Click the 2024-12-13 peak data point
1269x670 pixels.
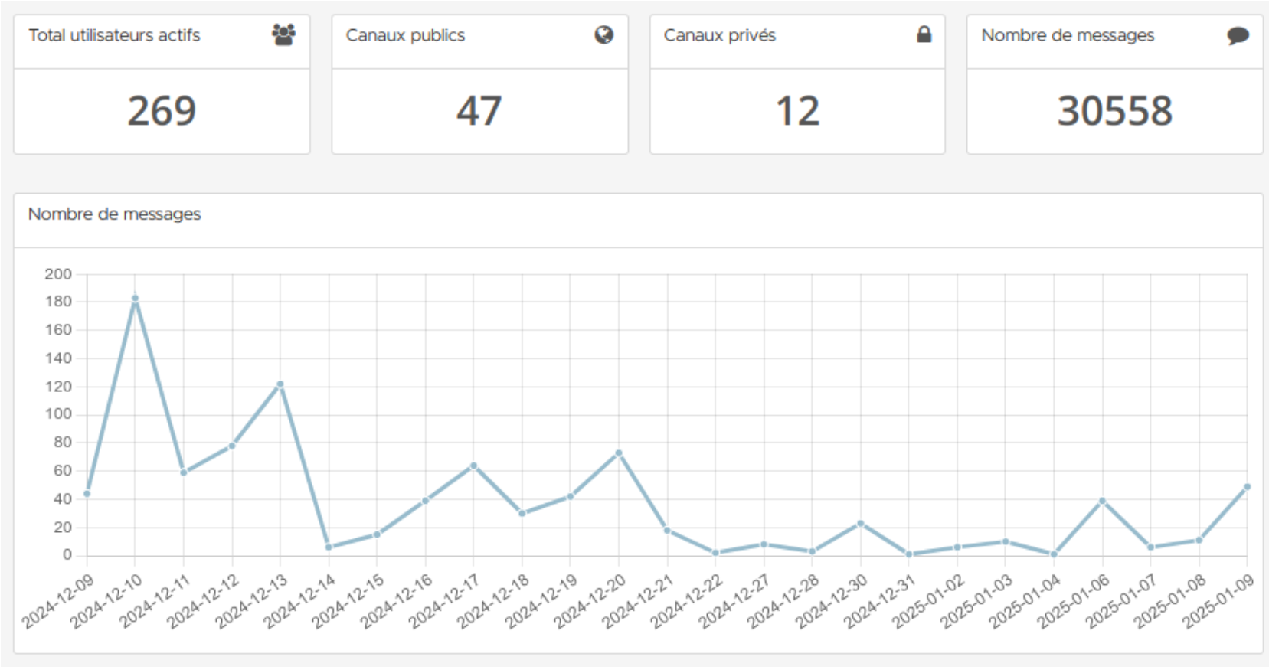tap(280, 384)
